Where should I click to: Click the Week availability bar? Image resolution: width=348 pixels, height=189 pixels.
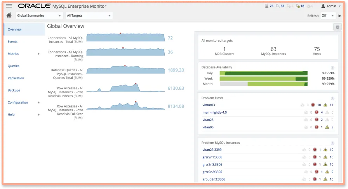click(x=263, y=78)
